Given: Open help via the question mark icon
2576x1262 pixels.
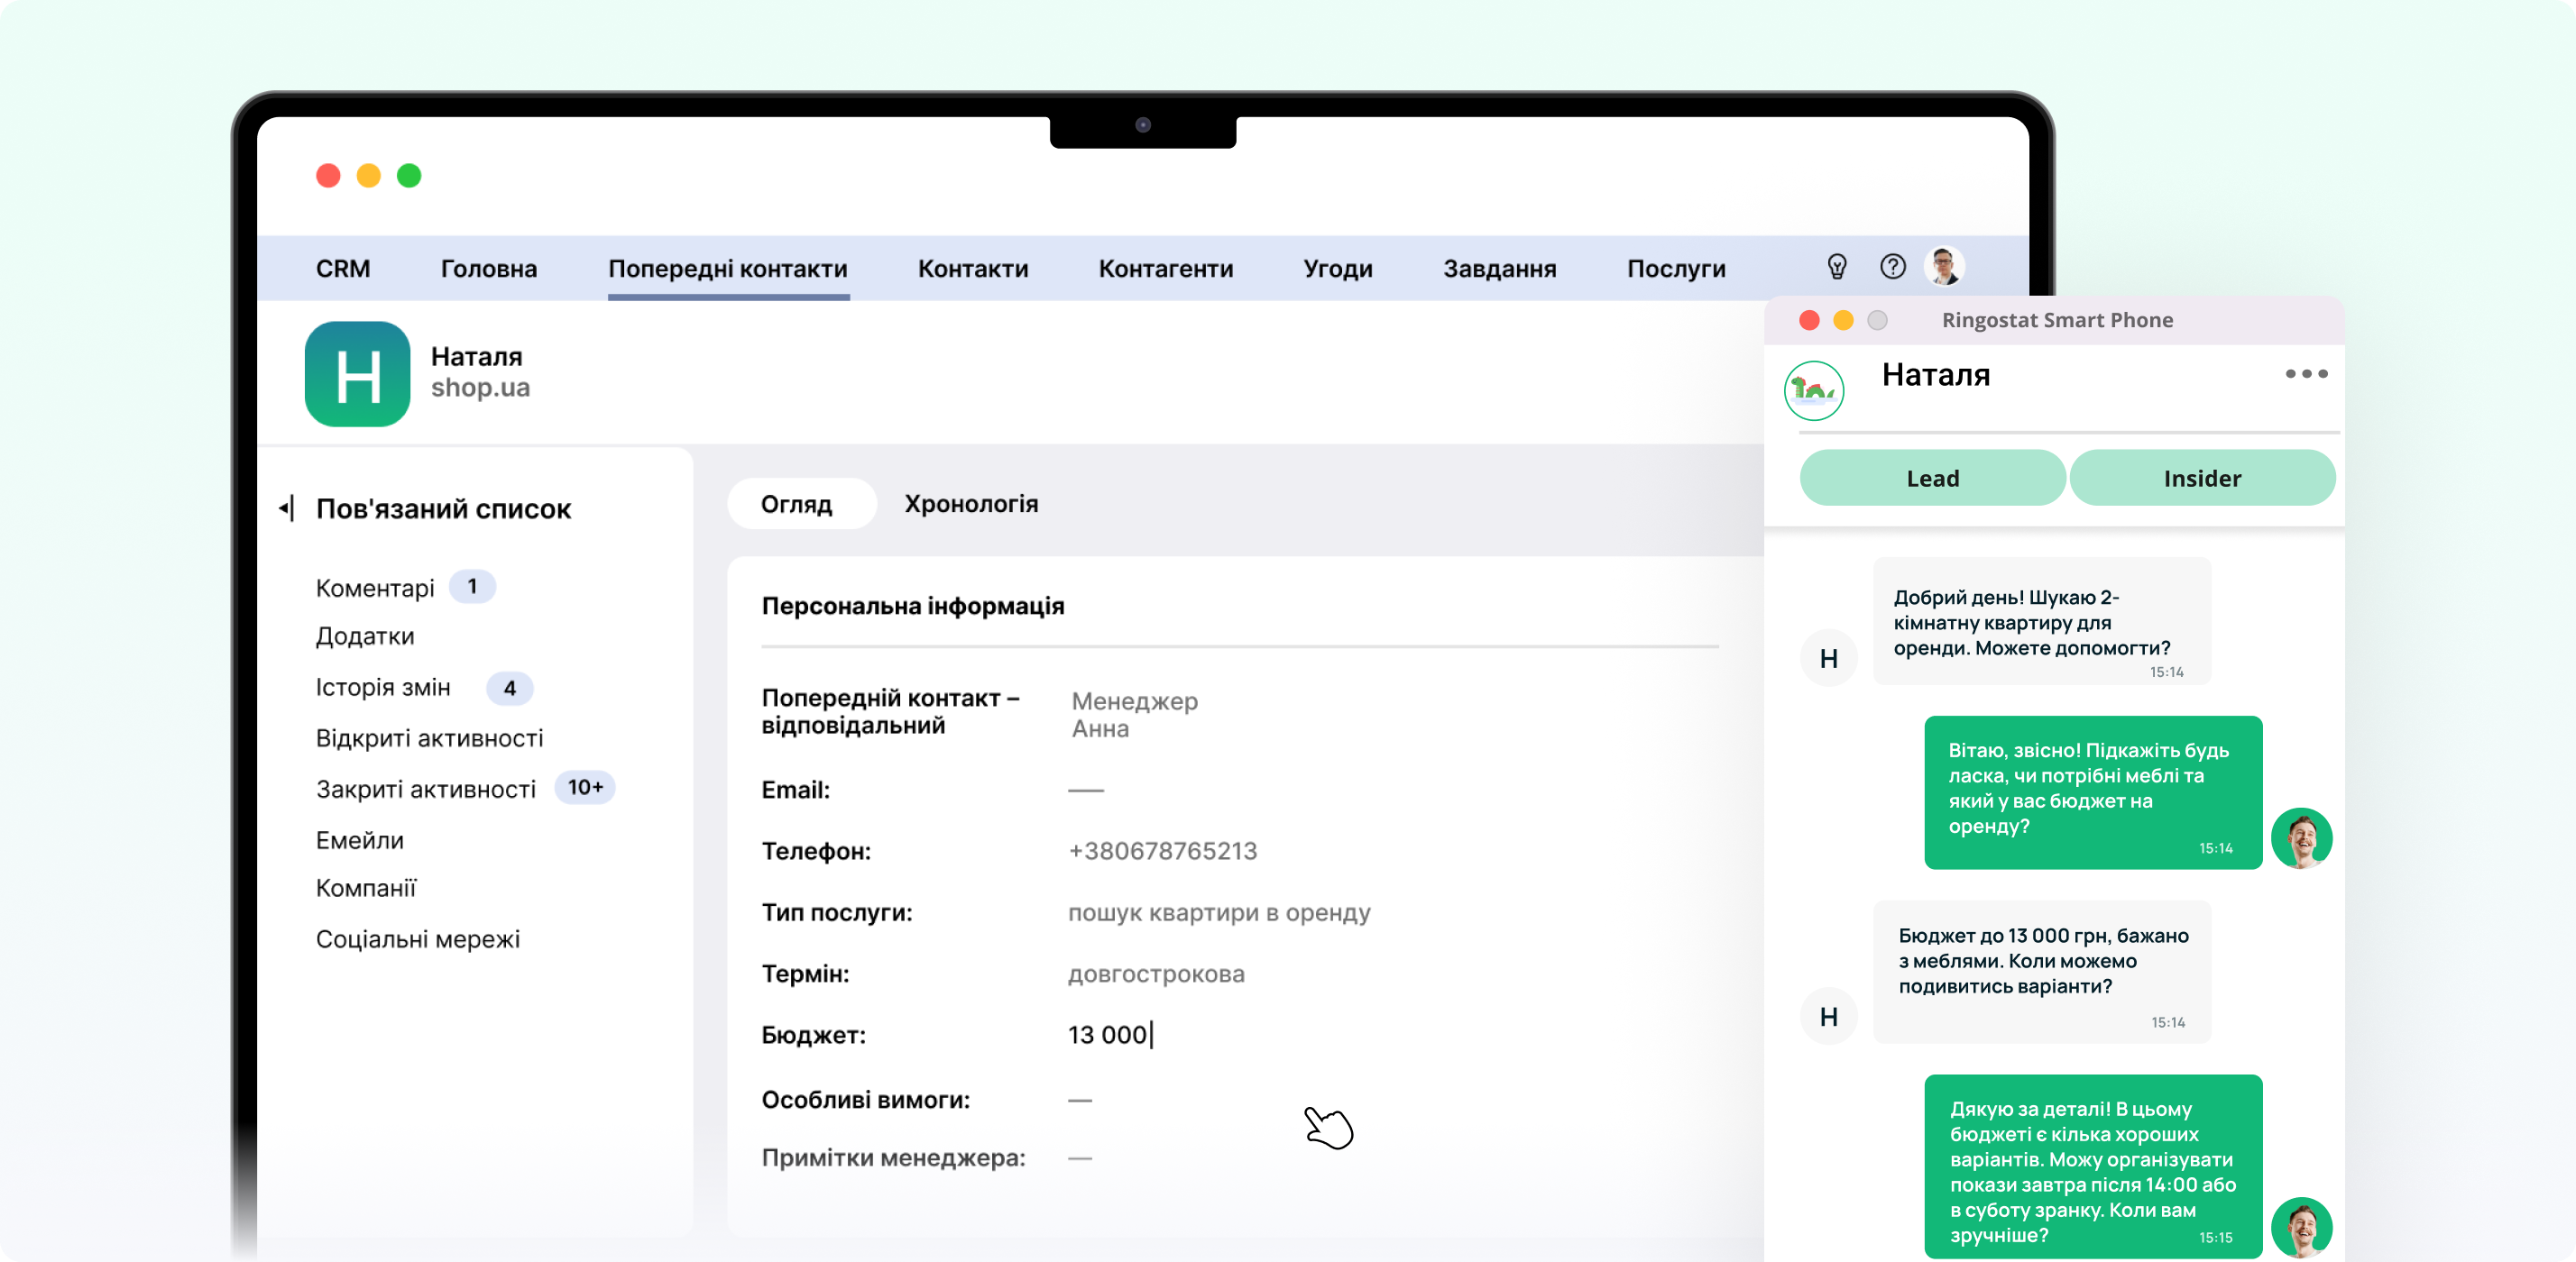Looking at the screenshot, I should click(1893, 267).
